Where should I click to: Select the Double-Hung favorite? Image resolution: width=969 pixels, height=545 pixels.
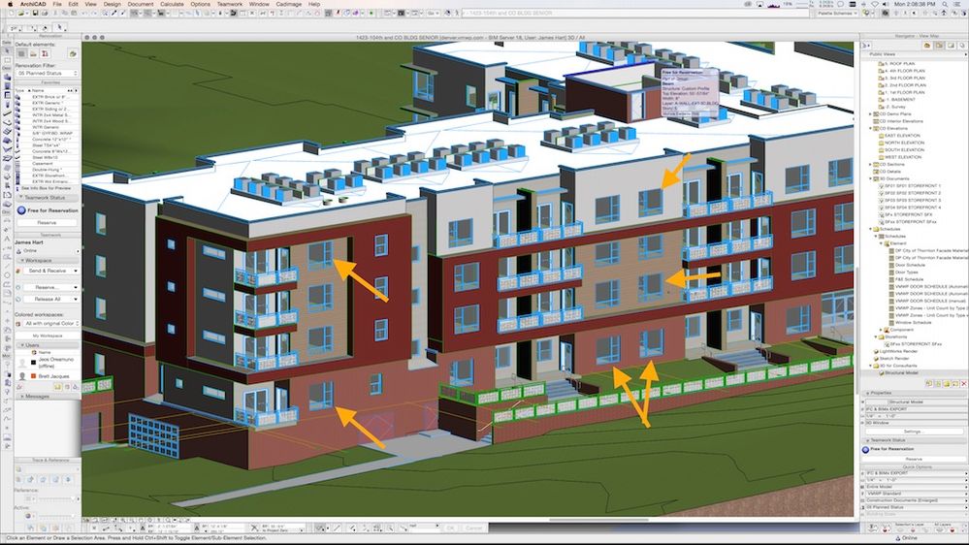[47, 170]
